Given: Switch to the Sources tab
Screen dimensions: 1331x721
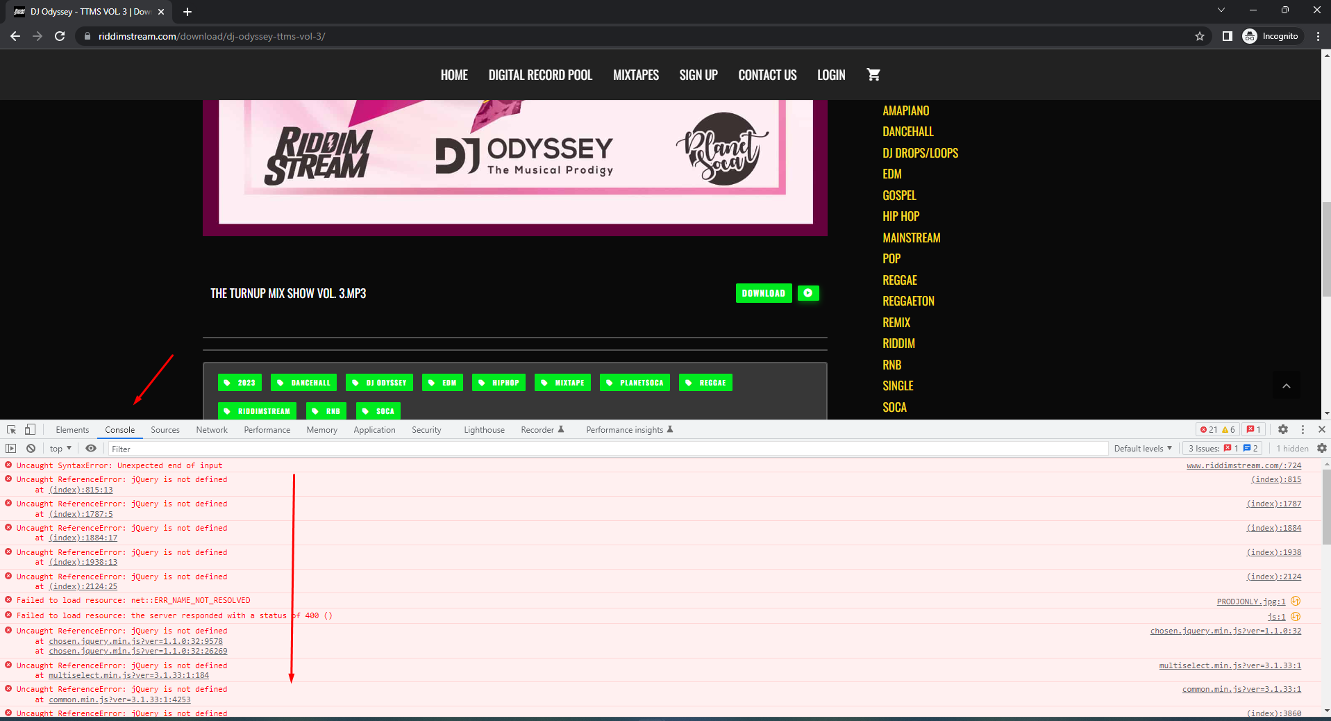Looking at the screenshot, I should tap(165, 430).
